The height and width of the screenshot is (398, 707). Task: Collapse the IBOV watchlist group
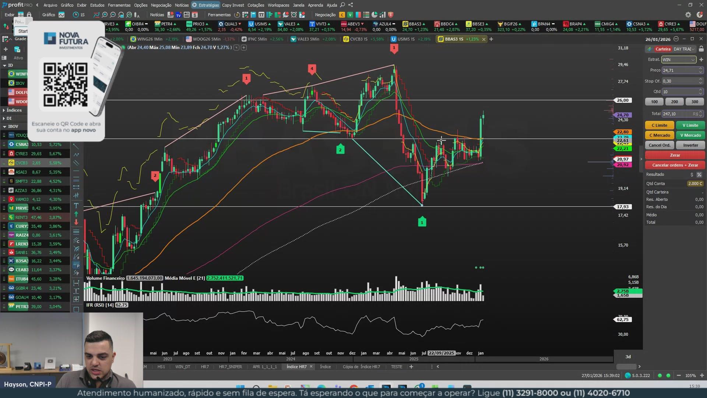click(4, 126)
